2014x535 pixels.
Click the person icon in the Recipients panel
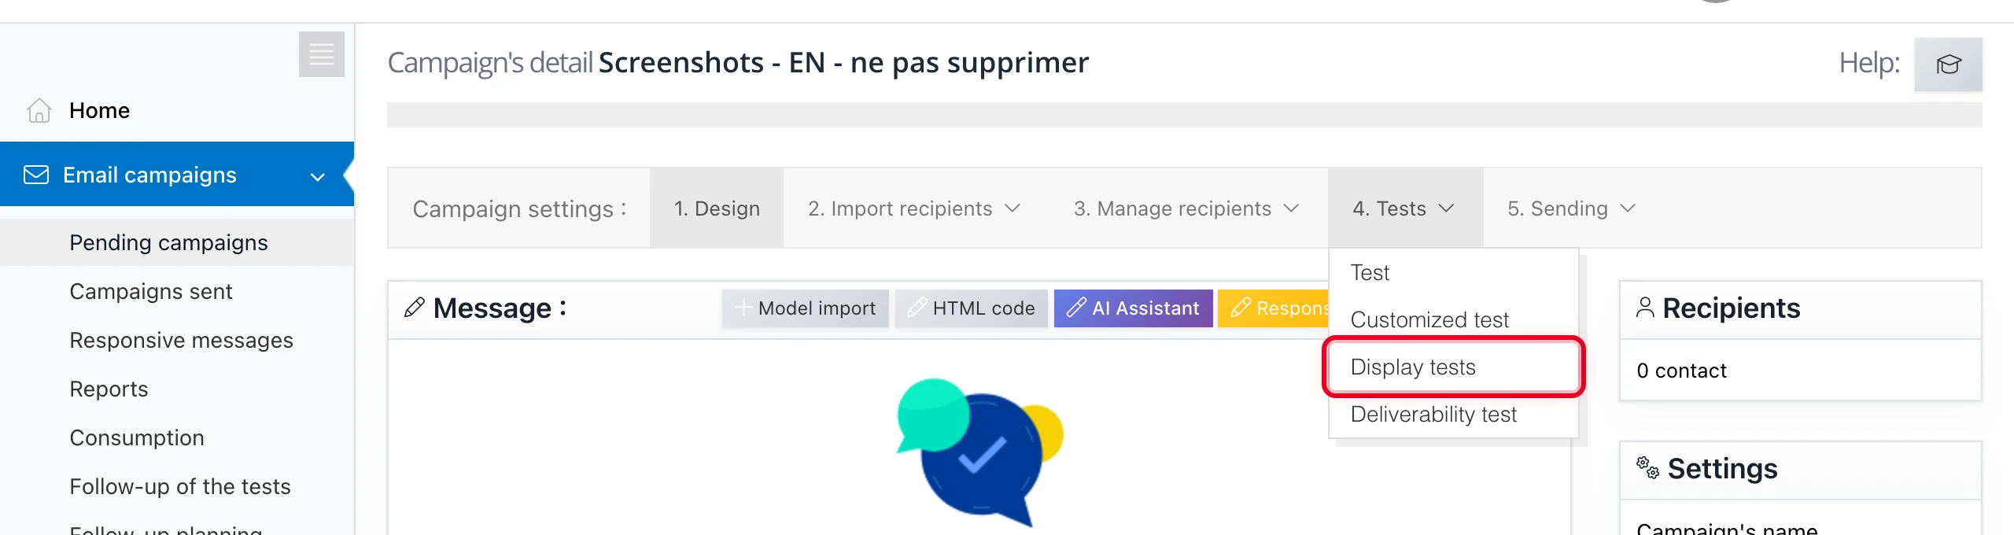(x=1644, y=307)
